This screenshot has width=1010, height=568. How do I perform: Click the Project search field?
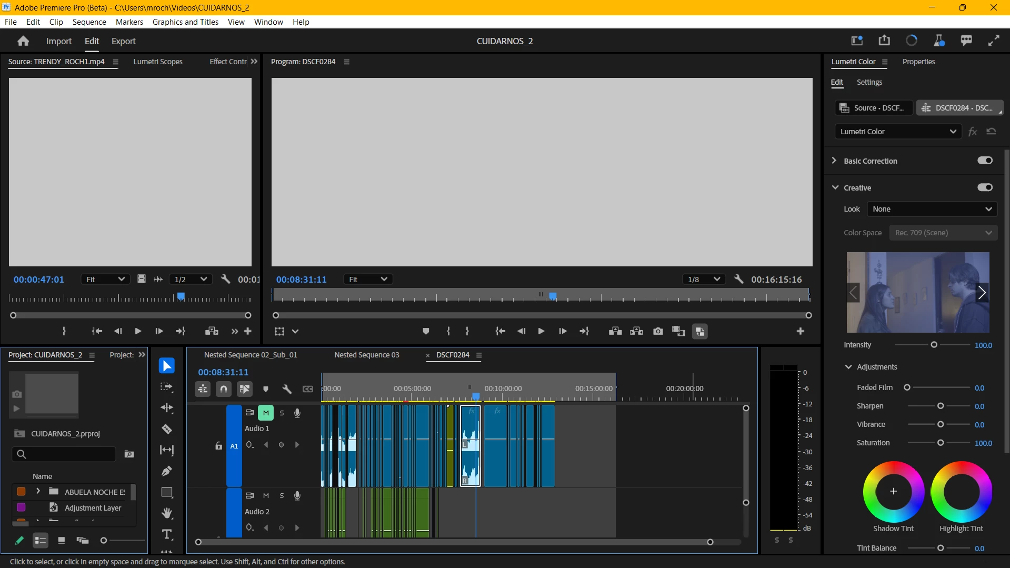64,454
